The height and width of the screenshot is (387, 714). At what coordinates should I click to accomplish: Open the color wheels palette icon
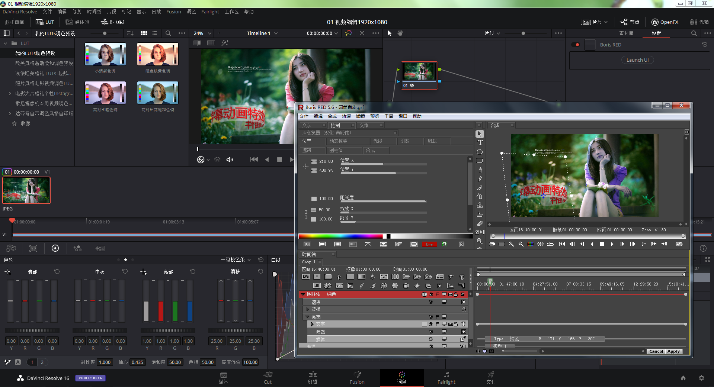55,248
